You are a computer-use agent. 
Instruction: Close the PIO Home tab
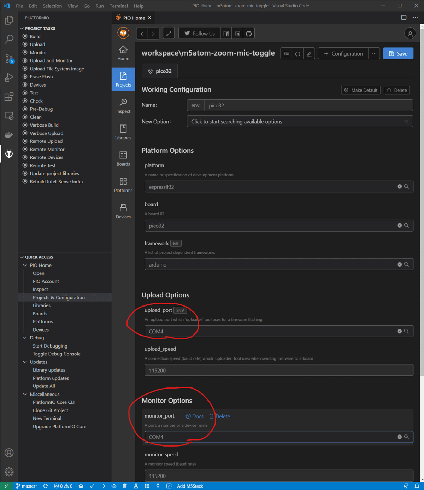tap(149, 18)
